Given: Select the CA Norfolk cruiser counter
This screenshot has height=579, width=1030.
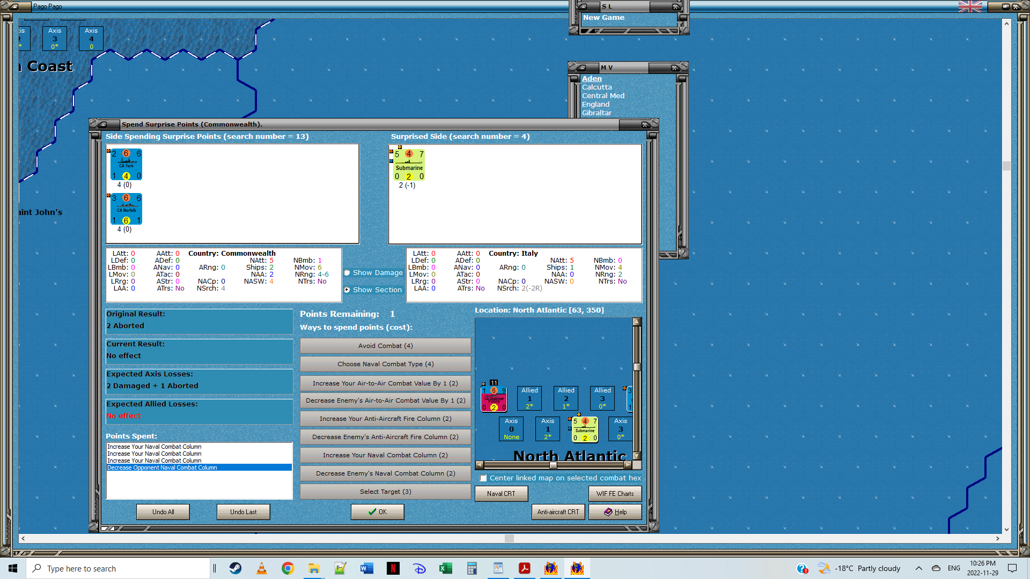Looking at the screenshot, I should 126,209.
